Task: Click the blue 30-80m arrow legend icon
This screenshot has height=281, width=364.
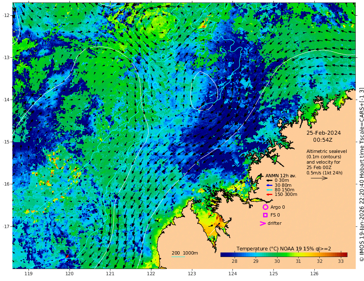Action: (269, 185)
